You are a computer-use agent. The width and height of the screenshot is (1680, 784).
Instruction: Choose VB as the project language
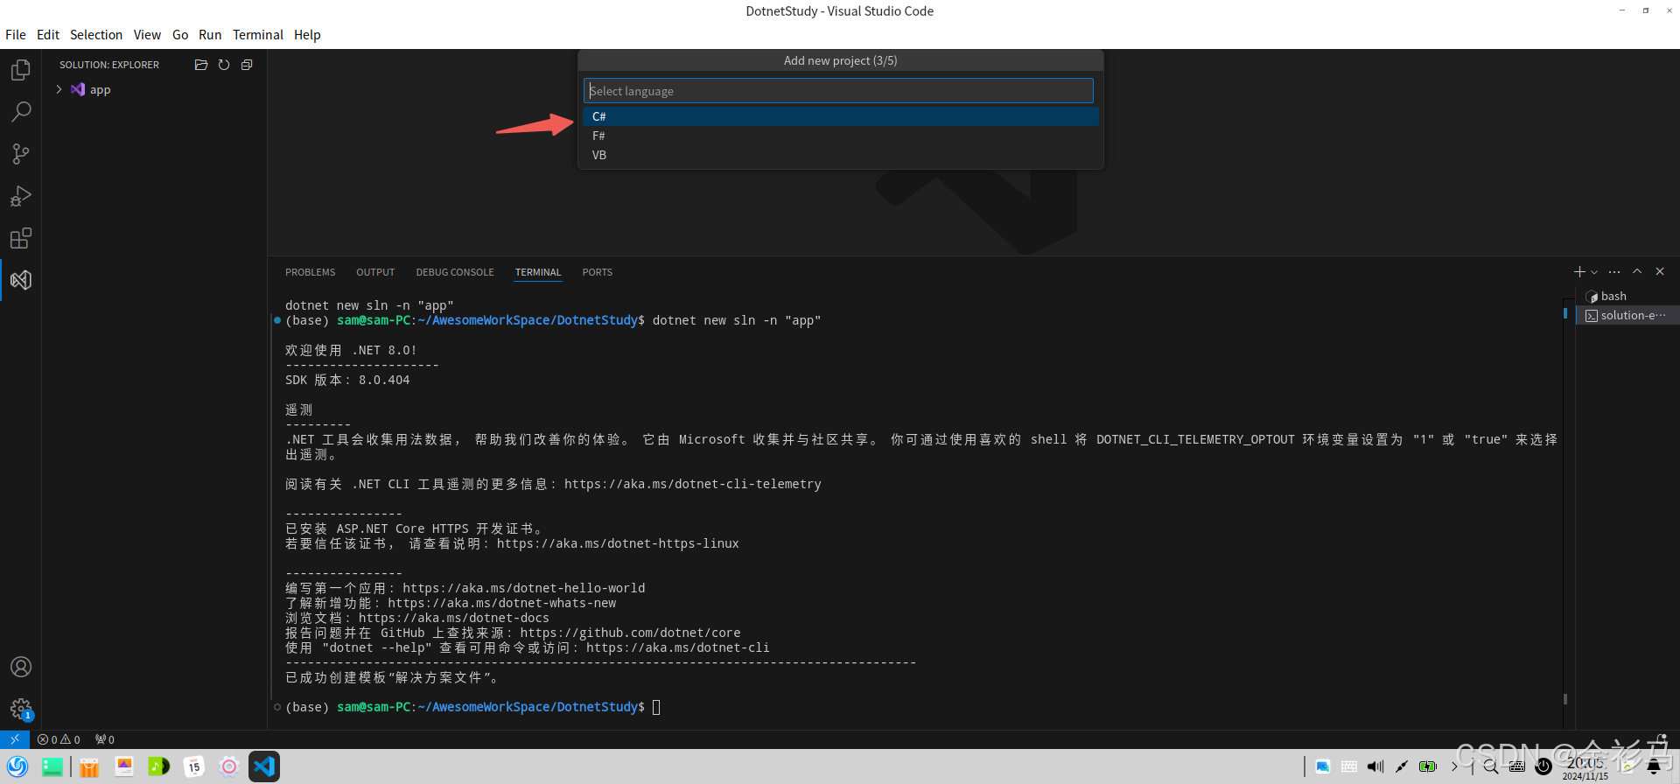[841, 155]
